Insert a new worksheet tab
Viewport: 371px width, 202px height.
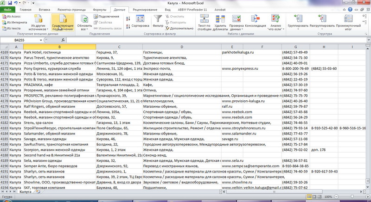[38, 192]
